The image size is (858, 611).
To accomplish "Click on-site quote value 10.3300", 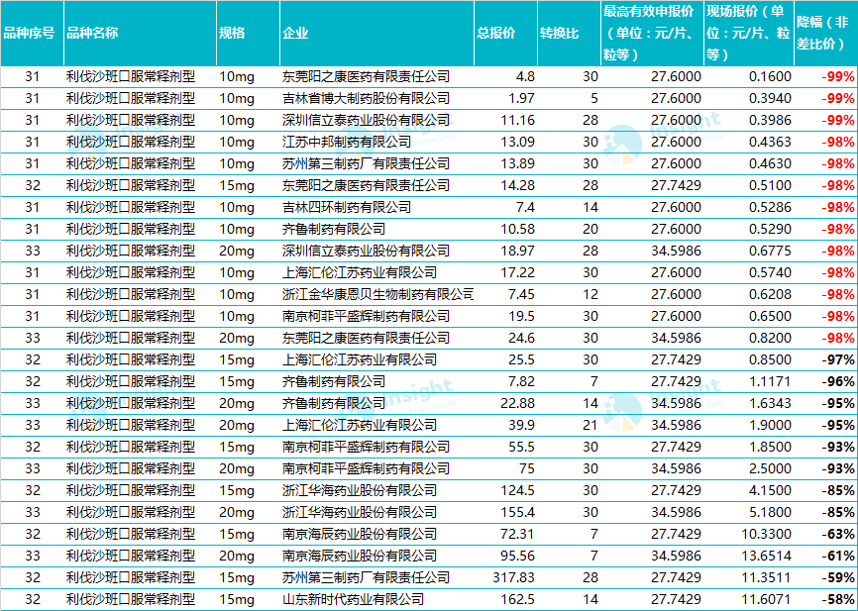I will tap(767, 535).
